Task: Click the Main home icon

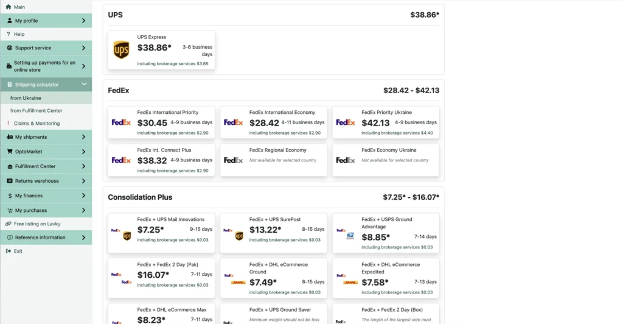Action: (9, 7)
